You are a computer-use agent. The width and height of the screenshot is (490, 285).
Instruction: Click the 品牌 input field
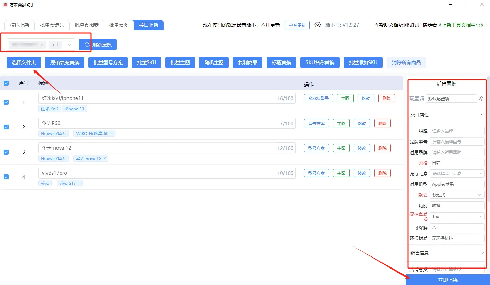[457, 131]
